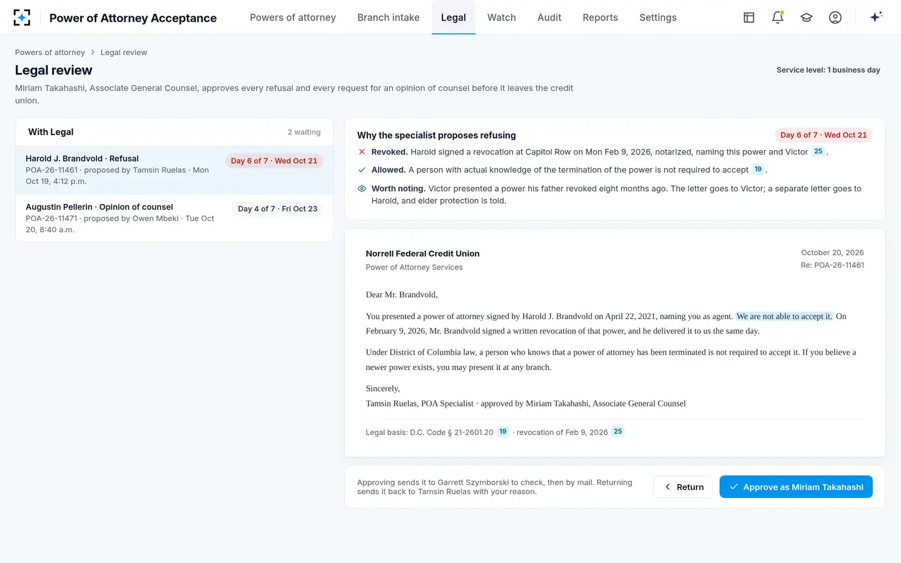The image size is (901, 563).
Task: Click 'Why the specialist proposes refusing' heading
Action: click(437, 135)
